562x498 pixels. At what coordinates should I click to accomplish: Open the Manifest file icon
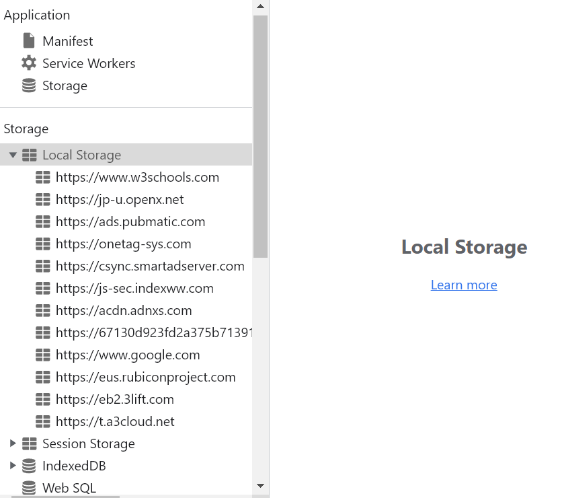point(29,40)
